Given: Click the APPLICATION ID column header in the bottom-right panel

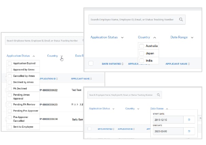Looking at the screenshot, I should pos(125,129).
